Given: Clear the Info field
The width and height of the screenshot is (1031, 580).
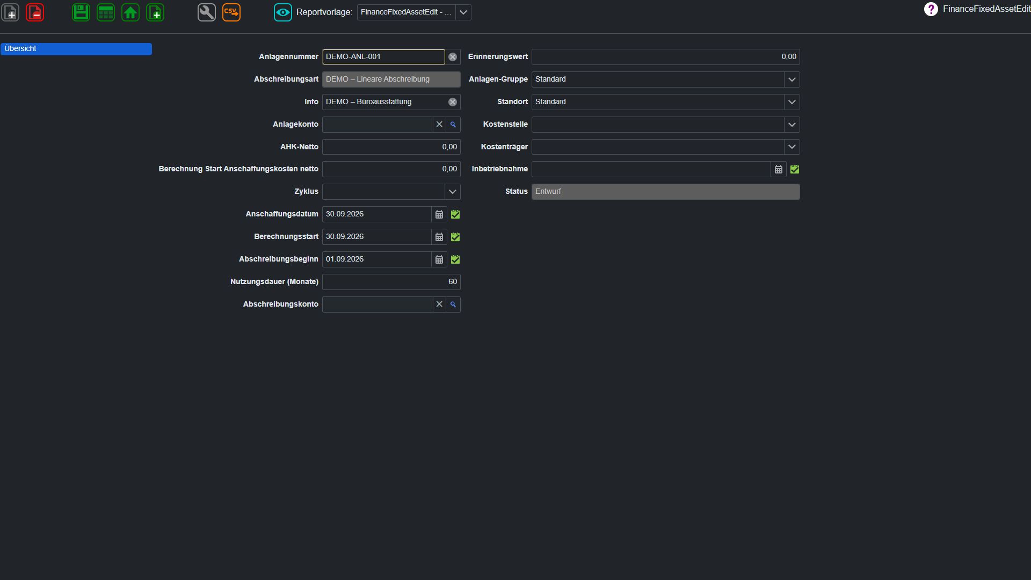Looking at the screenshot, I should click(x=453, y=102).
